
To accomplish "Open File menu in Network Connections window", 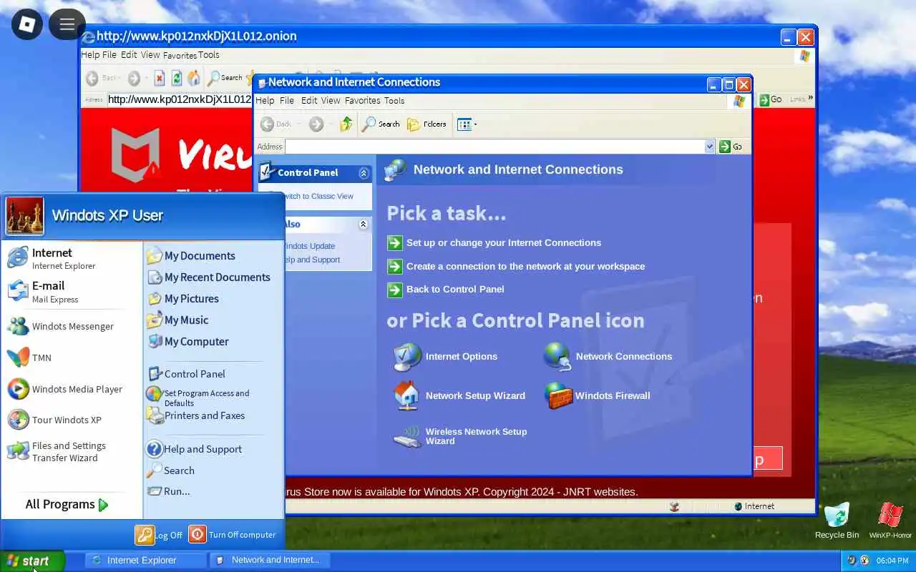I will coord(287,101).
